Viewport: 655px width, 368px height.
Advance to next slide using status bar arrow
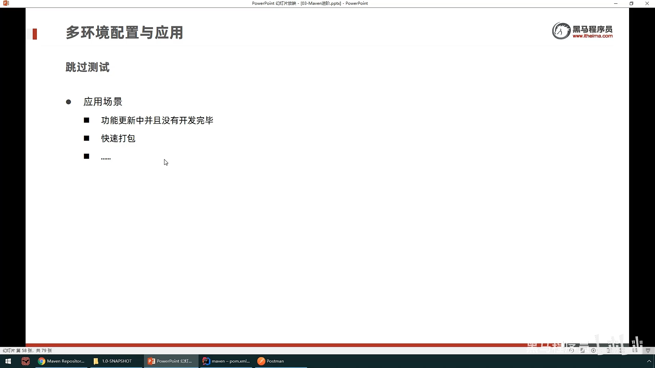point(594,350)
